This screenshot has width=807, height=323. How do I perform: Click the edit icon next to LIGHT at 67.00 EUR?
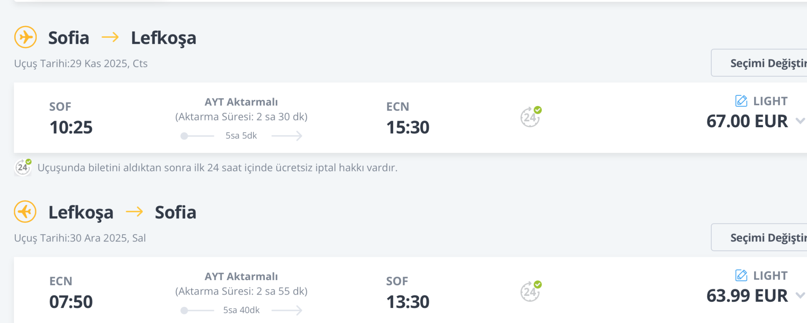click(x=741, y=101)
